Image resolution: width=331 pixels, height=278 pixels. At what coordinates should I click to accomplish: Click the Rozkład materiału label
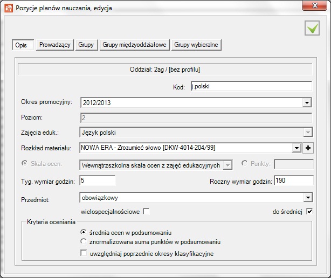(x=46, y=148)
